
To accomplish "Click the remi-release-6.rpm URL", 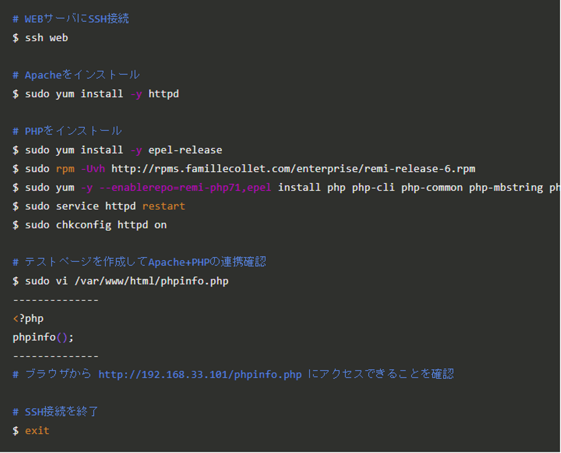I will (x=293, y=169).
